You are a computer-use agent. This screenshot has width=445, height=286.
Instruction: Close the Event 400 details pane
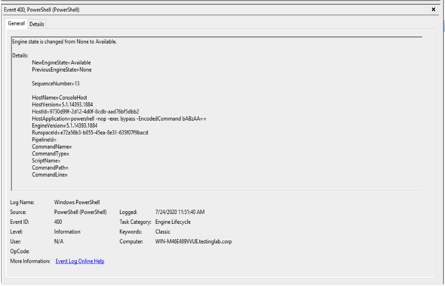433,9
